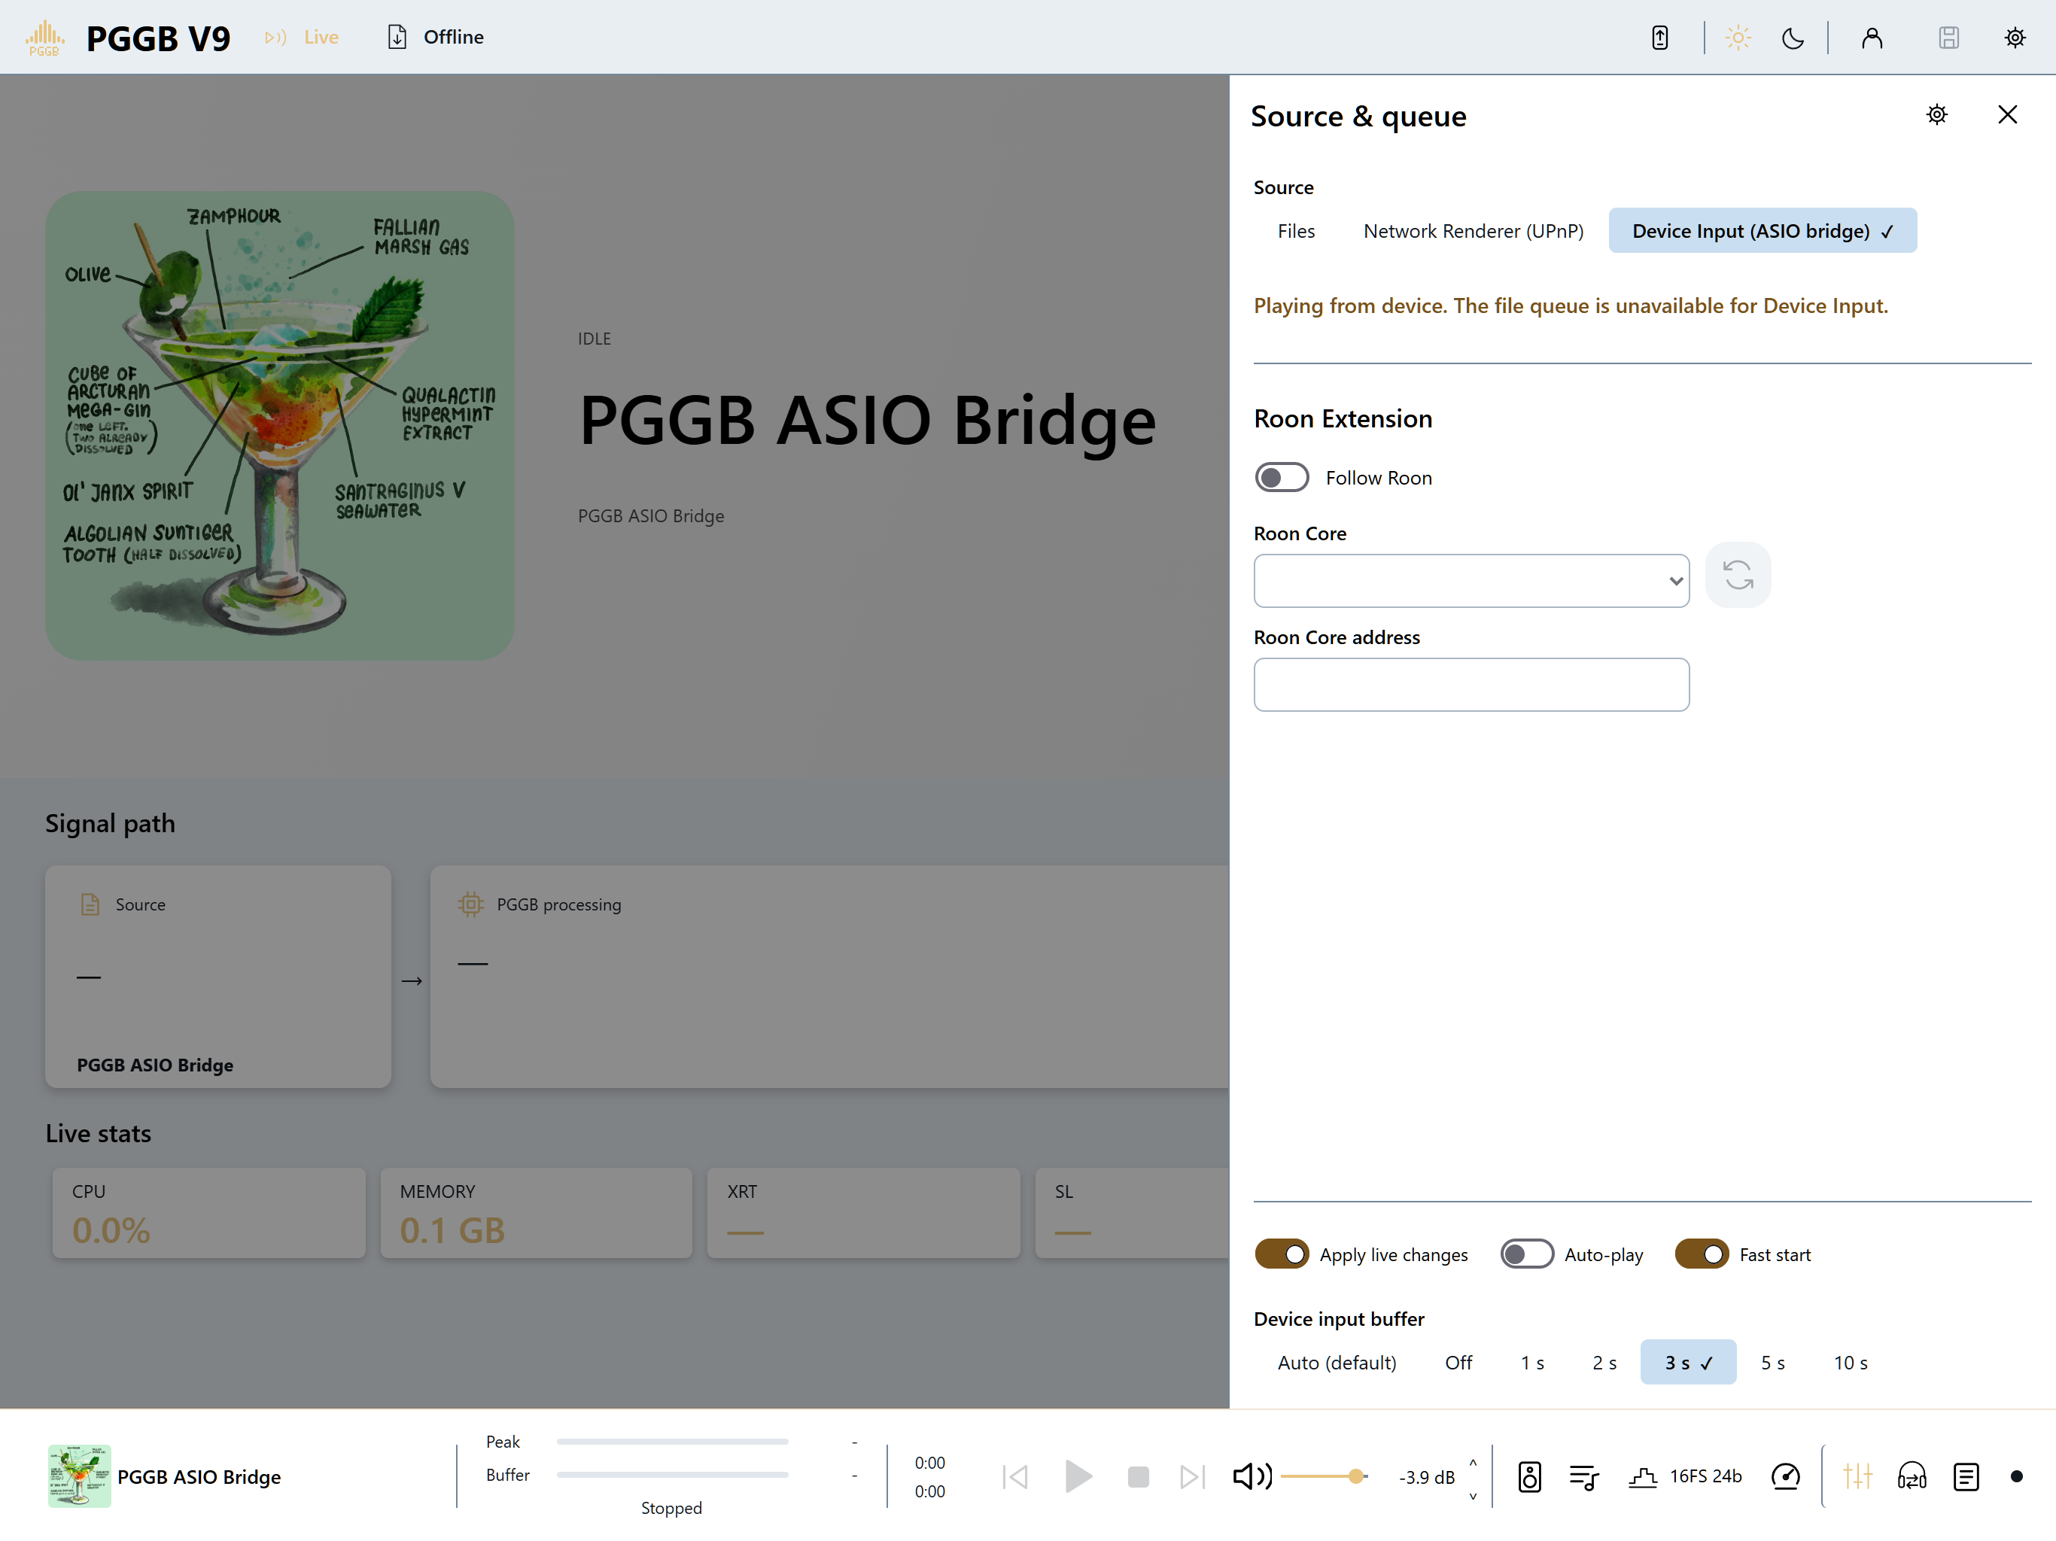
Task: Open the speedometer performance icon
Action: tap(1784, 1476)
